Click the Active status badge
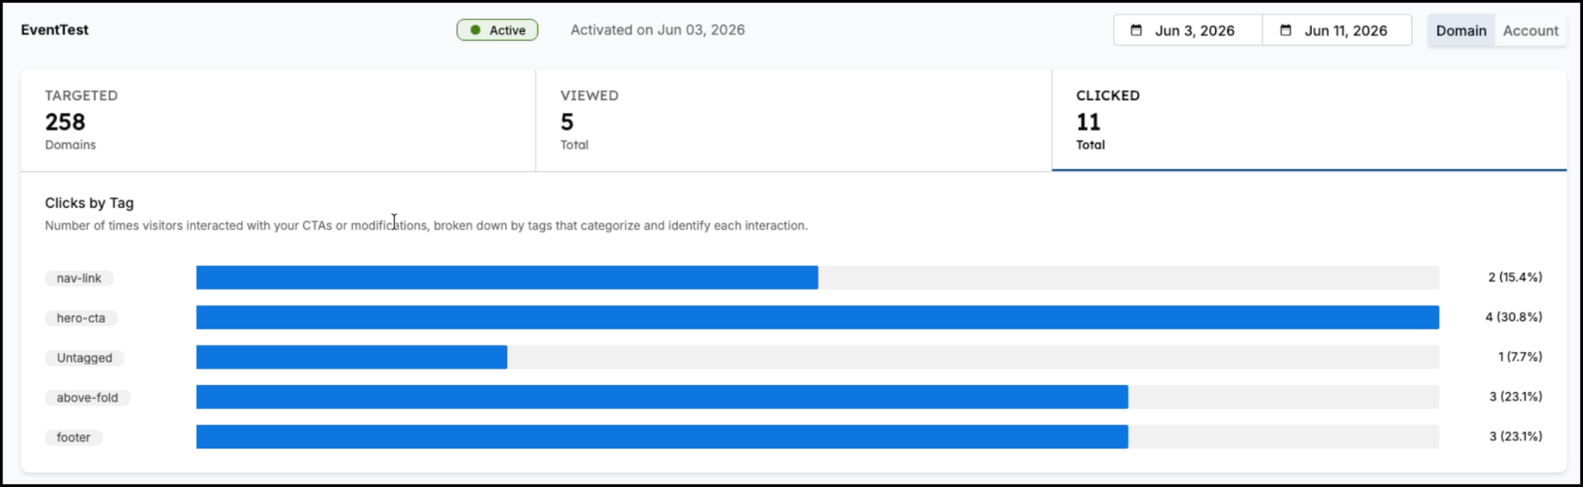Viewport: 1583px width, 487px height. pos(497,30)
